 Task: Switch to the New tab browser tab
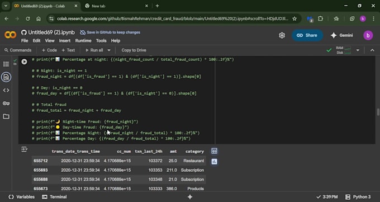(116, 6)
